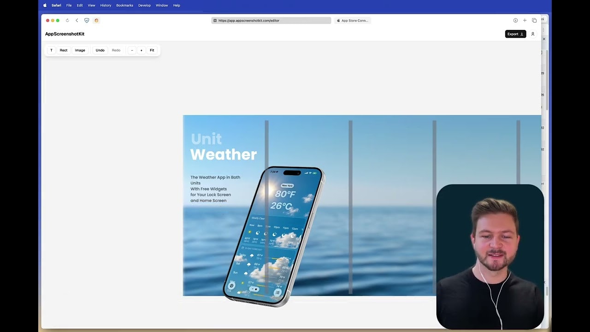Click the orange extension icon in Safari toolbar
The height and width of the screenshot is (332, 590).
(96, 20)
